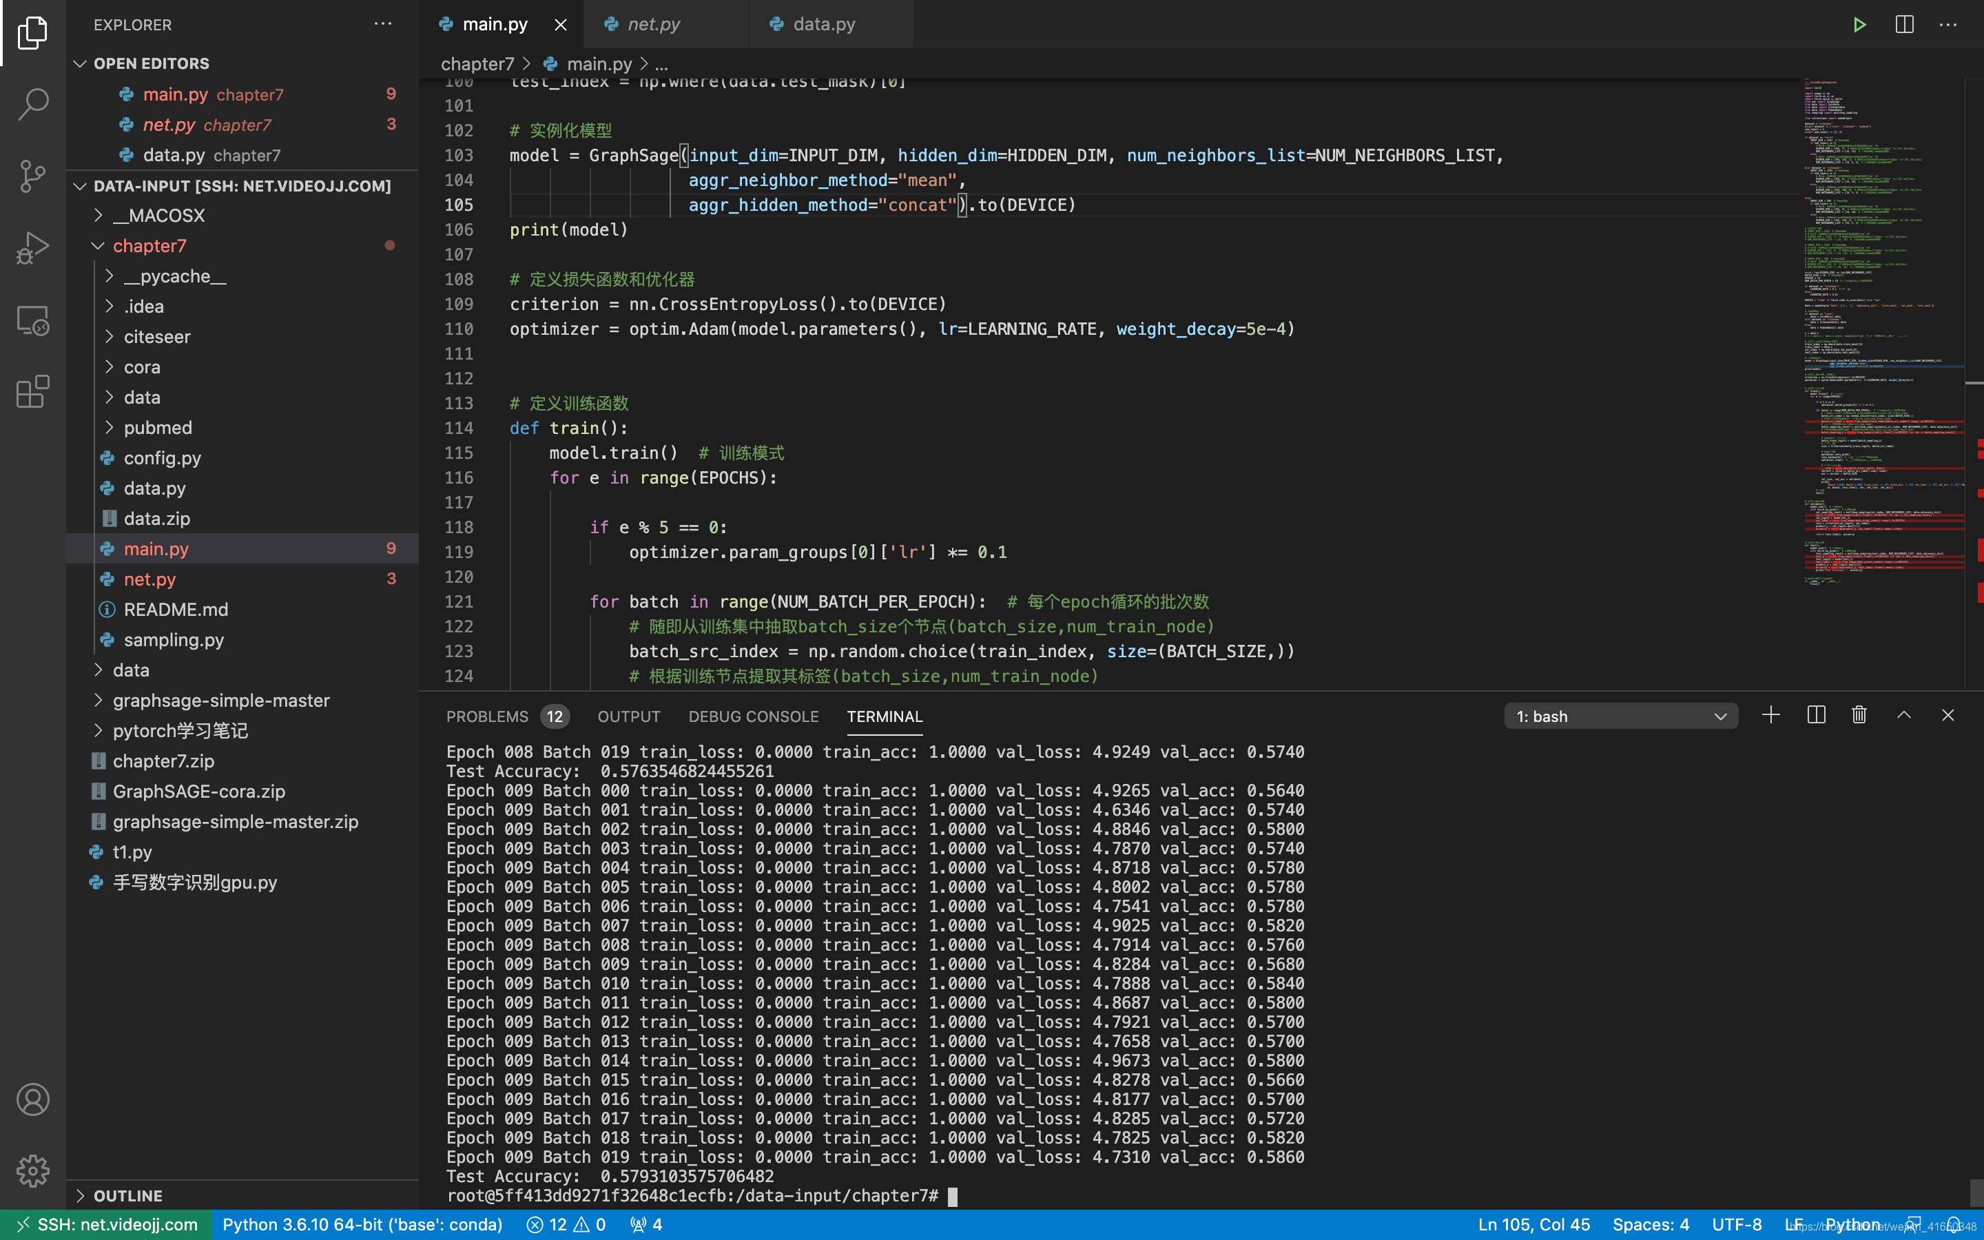1984x1240 pixels.
Task: Split the terminal pane
Action: point(1815,715)
